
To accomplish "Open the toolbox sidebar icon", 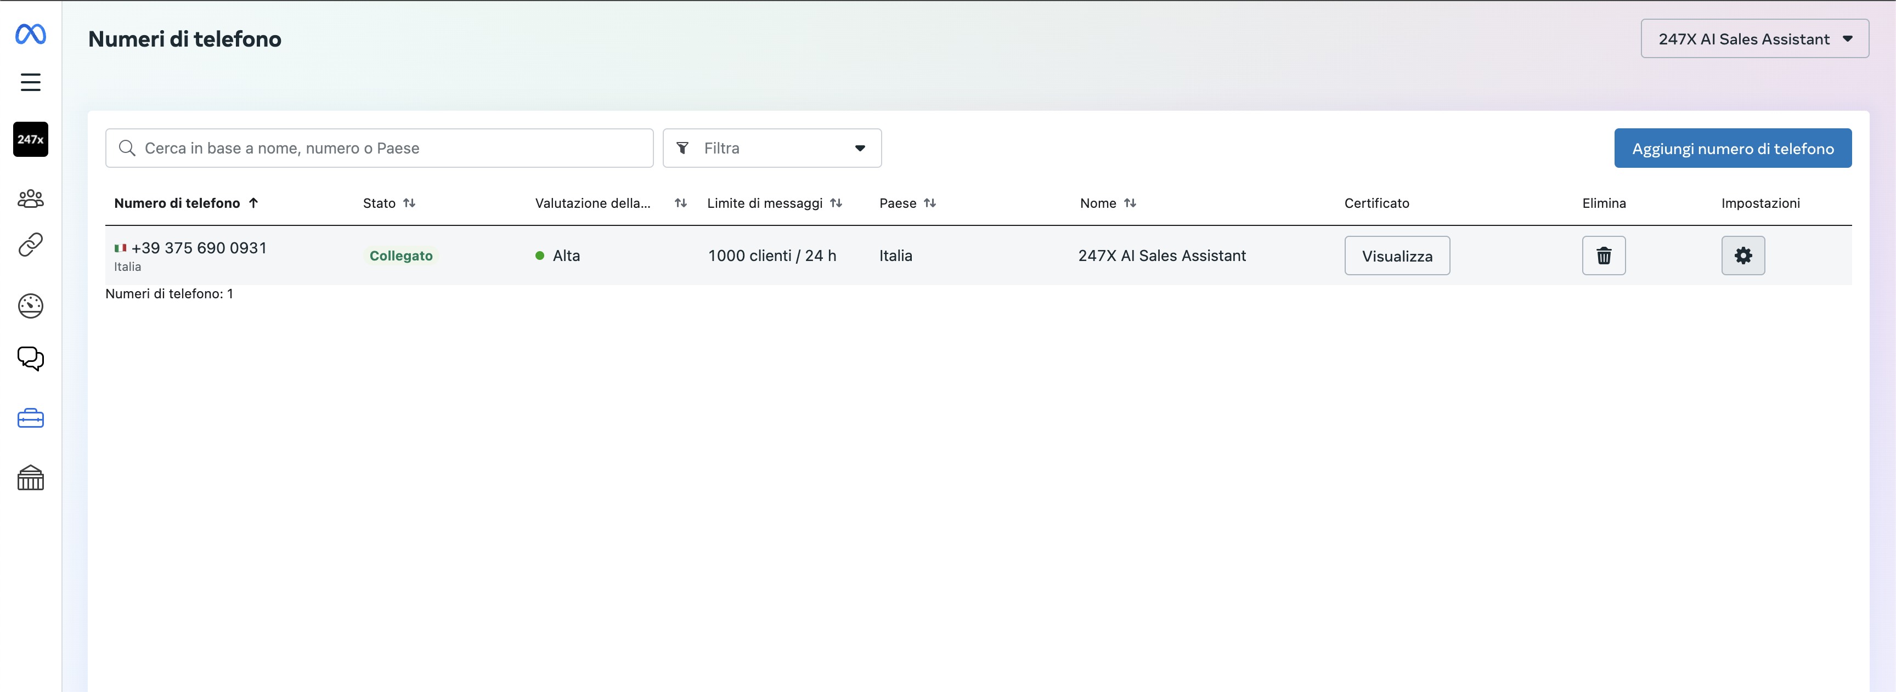I will coord(31,418).
